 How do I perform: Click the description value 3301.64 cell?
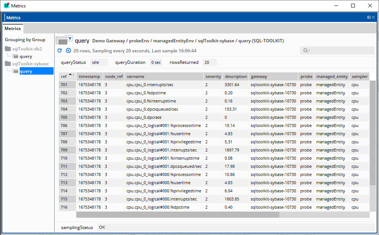[232, 85]
